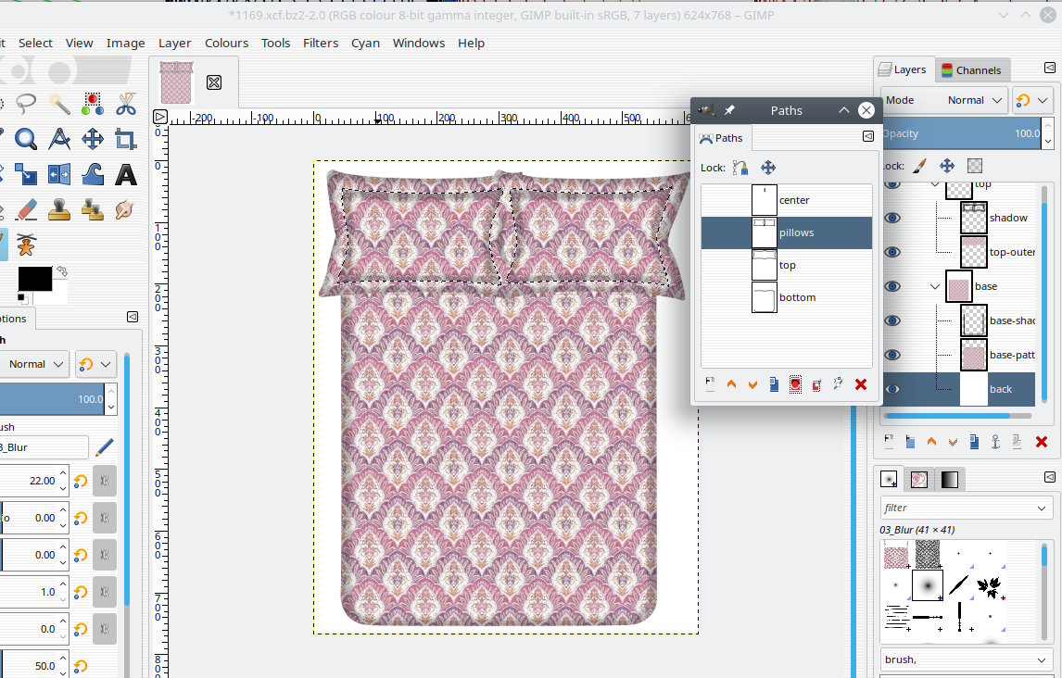Select the Clone stamp tool
Screen dimensions: 1062x678
pyautogui.click(x=59, y=209)
